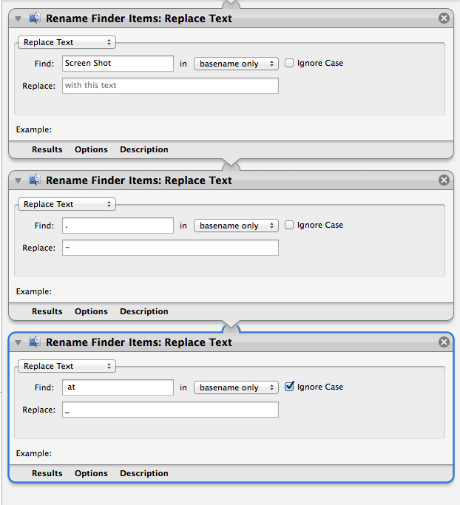
Task: Remove the second Rename Finder Items action
Action: [444, 180]
